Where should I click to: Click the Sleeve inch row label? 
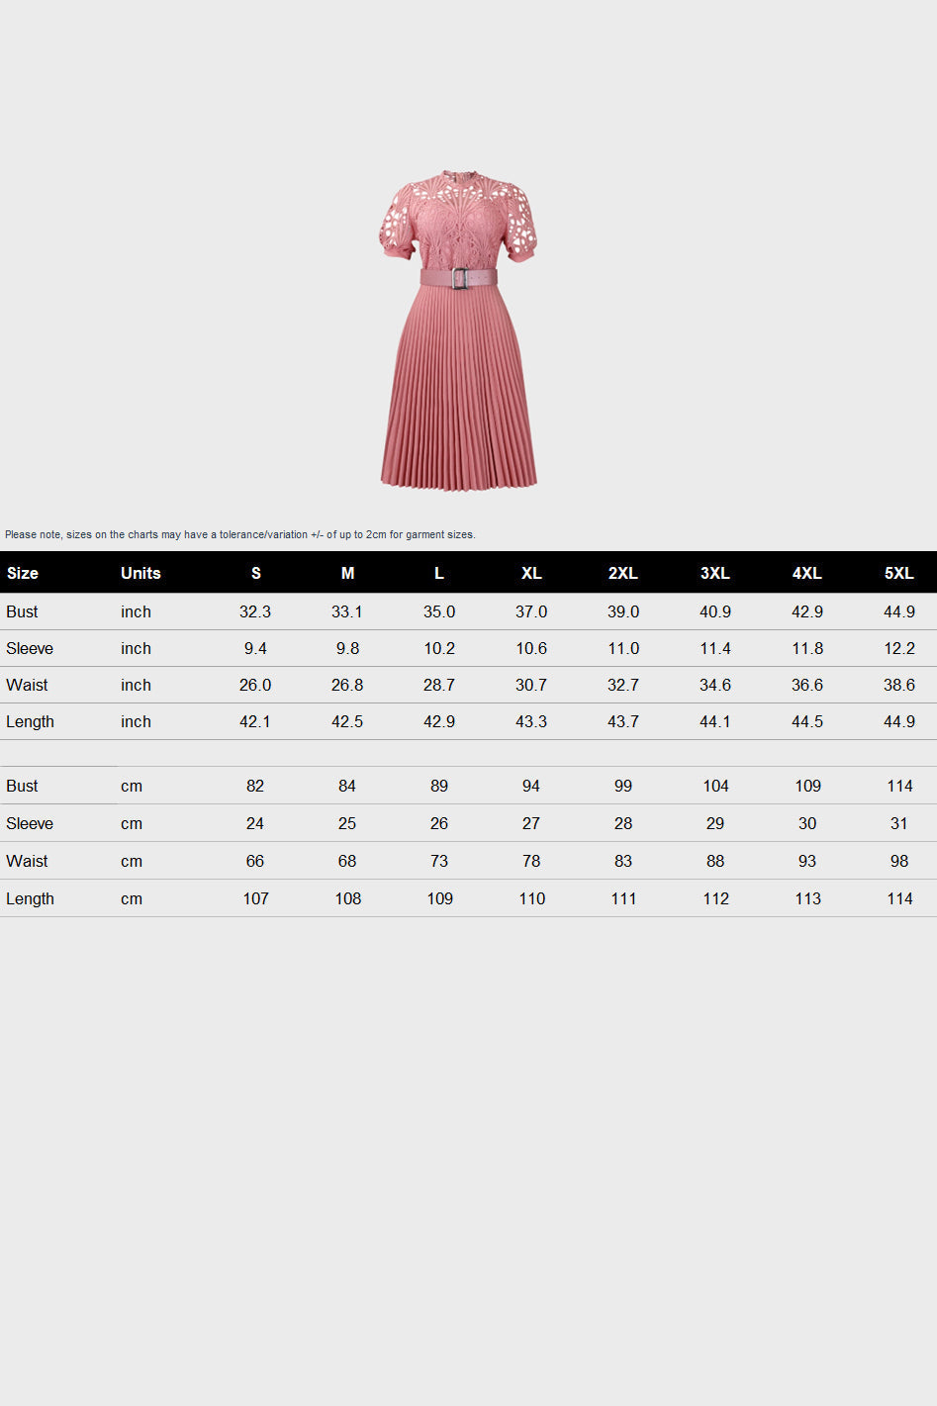click(x=30, y=648)
